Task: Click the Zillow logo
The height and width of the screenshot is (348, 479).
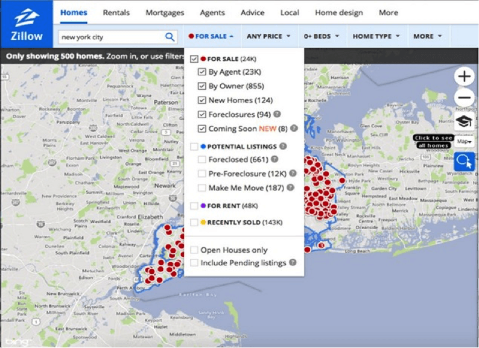Action: click(x=27, y=25)
